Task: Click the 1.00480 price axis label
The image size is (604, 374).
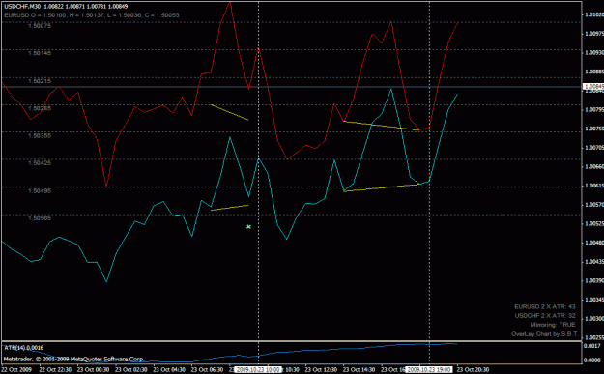Action: pos(594,243)
